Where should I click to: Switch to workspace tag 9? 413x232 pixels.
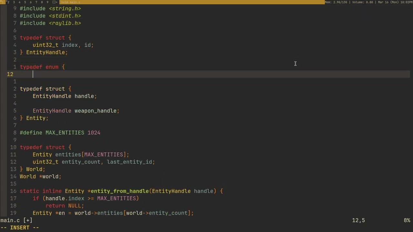[x=47, y=2]
